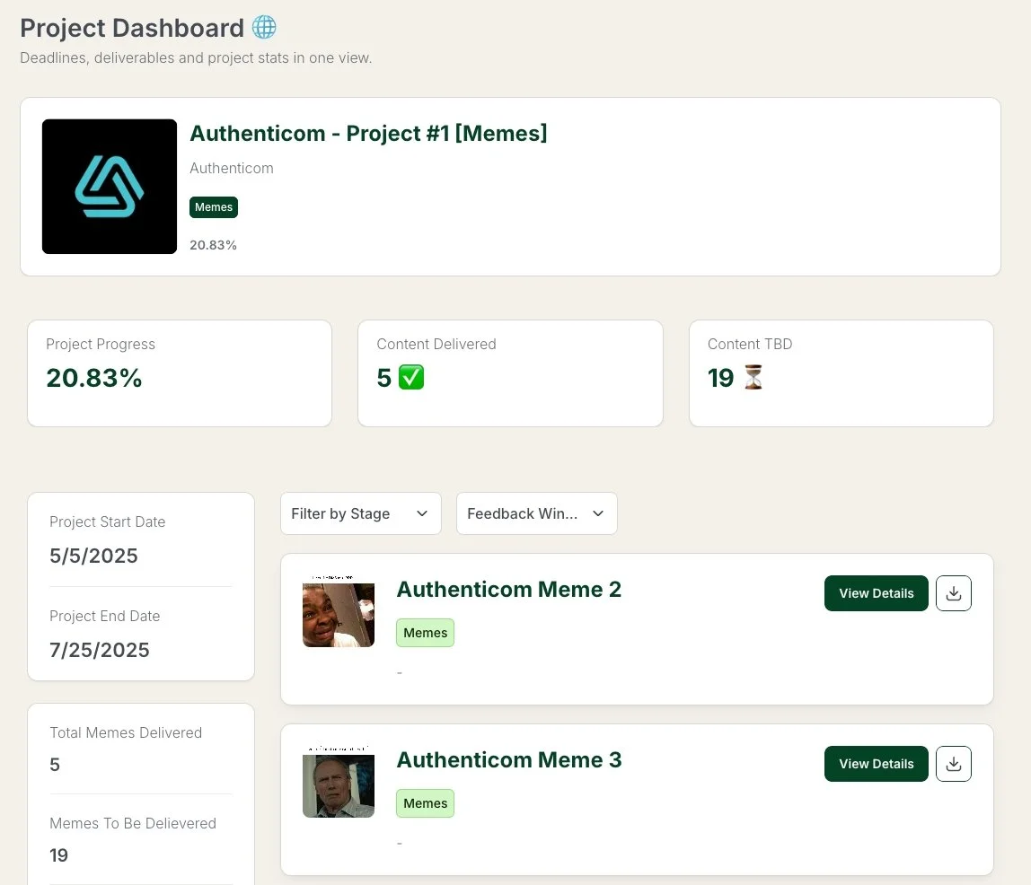Viewport: 1031px width, 885px height.
Task: Download Authenticom Meme 3 using download icon
Action: tap(954, 764)
